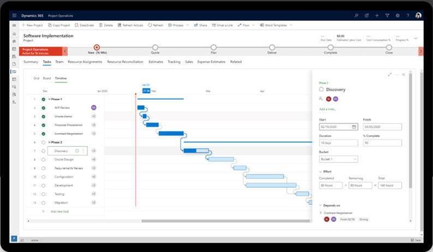The image size is (433, 252).
Task: Toggle completion circle for Testing task
Action: (43, 194)
